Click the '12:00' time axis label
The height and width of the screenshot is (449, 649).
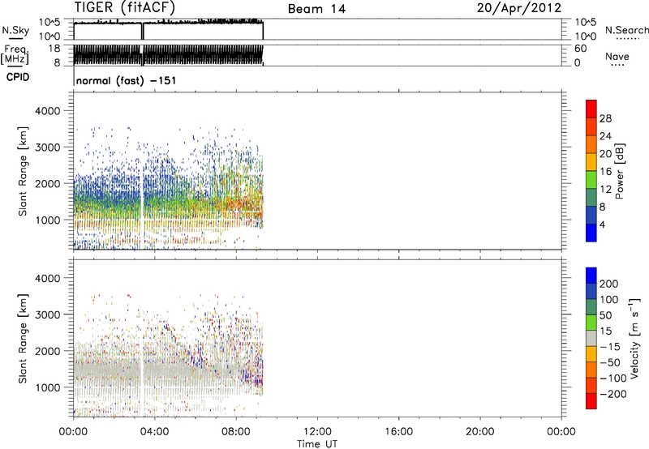point(317,432)
